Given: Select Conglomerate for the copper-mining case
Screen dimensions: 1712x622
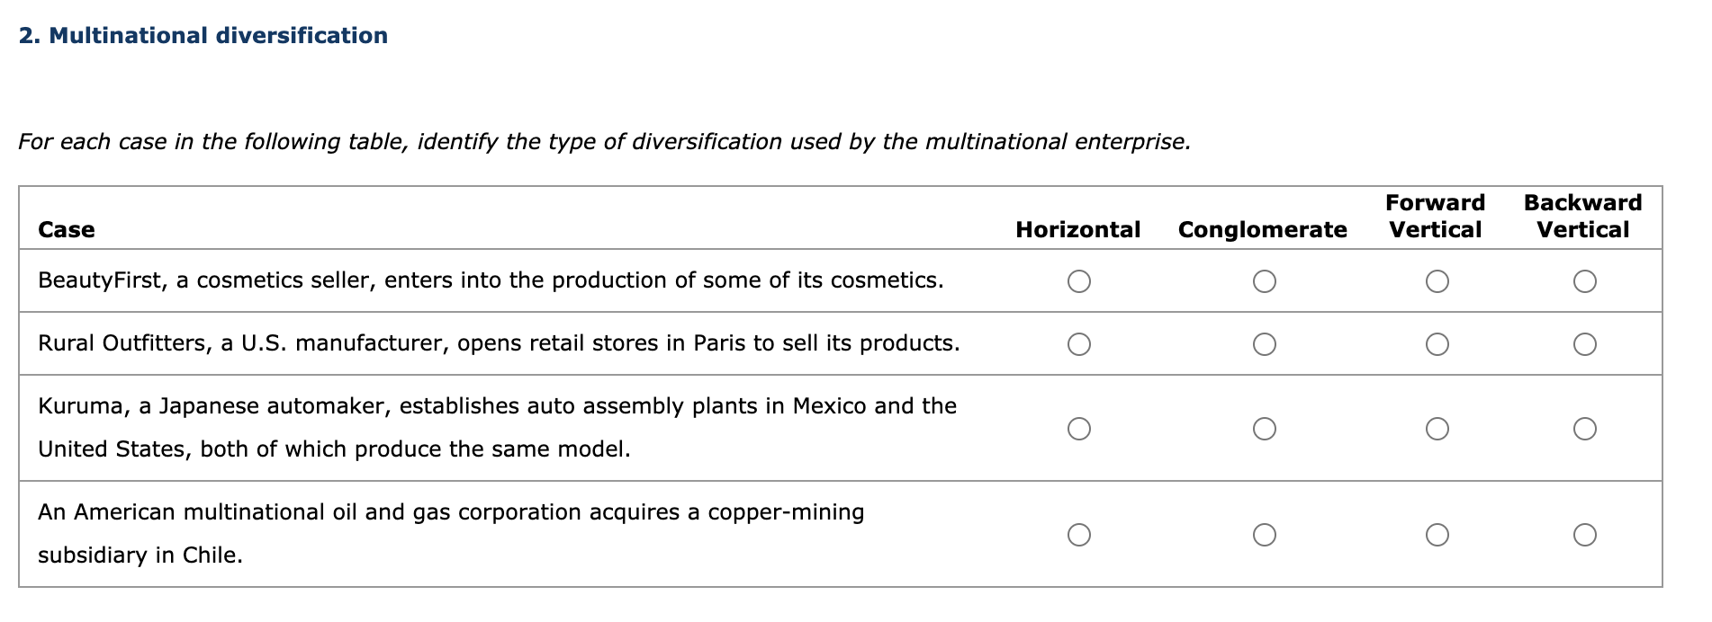Looking at the screenshot, I should click(x=1265, y=534).
